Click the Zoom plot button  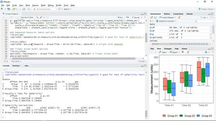(163, 52)
